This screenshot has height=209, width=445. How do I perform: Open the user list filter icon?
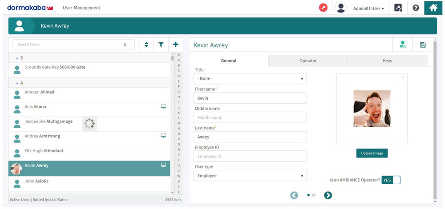[161, 44]
